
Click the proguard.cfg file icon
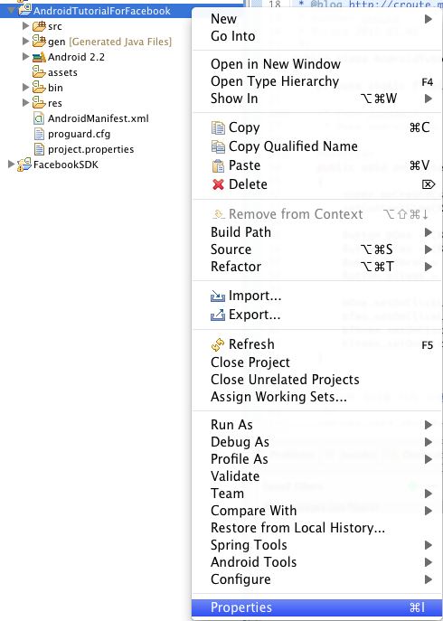(39, 134)
